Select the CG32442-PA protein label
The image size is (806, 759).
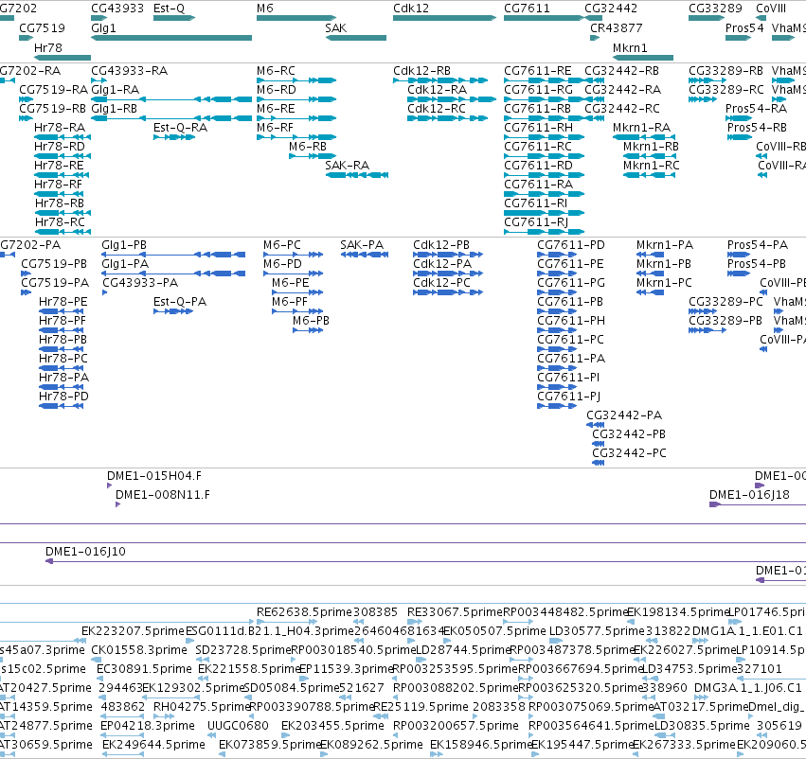(x=624, y=415)
